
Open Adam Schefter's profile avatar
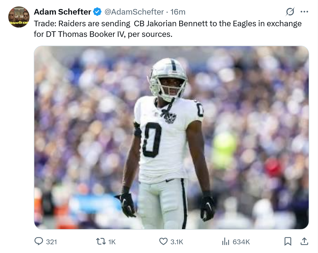(19, 17)
